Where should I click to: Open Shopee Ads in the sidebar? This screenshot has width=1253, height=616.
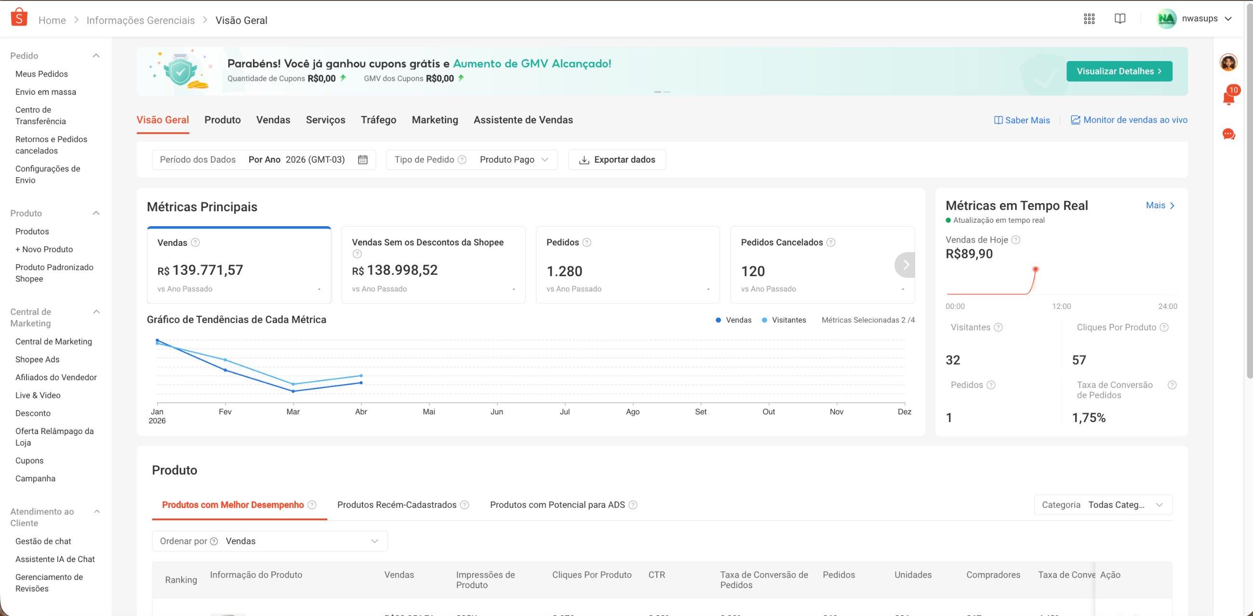38,359
